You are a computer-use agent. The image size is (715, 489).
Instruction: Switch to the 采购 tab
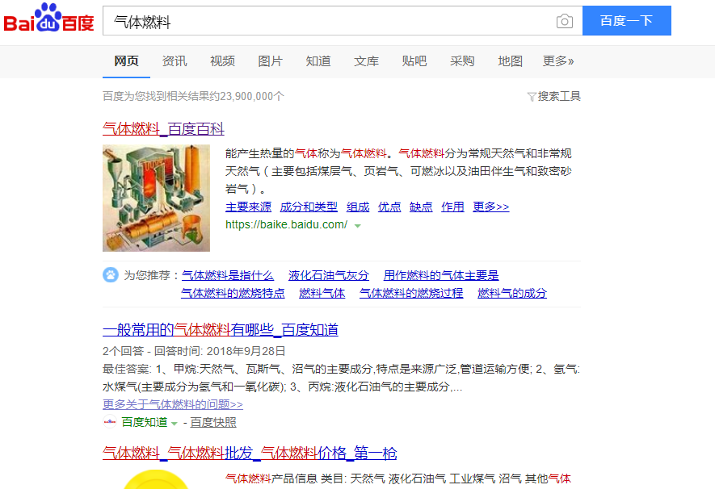(462, 61)
